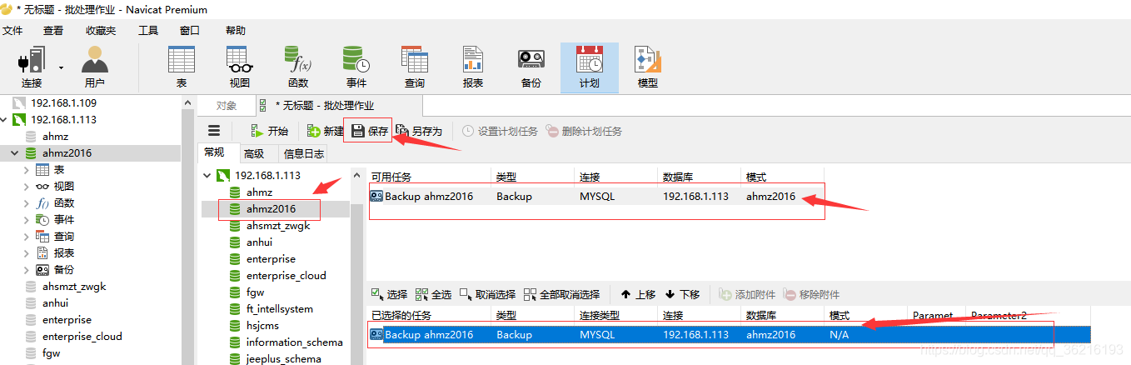Expand the 备份 node
Screen dimensions: 1131x365
(27, 269)
